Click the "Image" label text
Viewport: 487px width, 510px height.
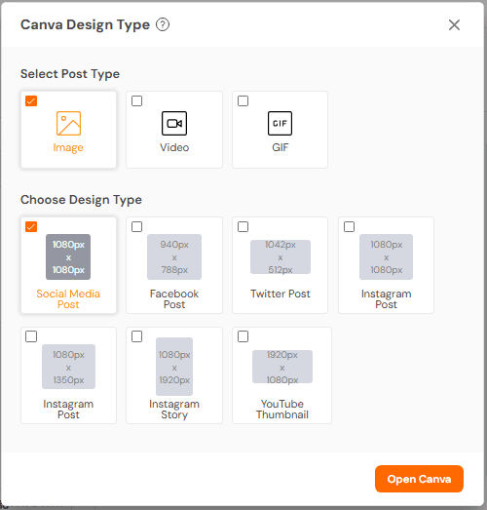pos(68,147)
